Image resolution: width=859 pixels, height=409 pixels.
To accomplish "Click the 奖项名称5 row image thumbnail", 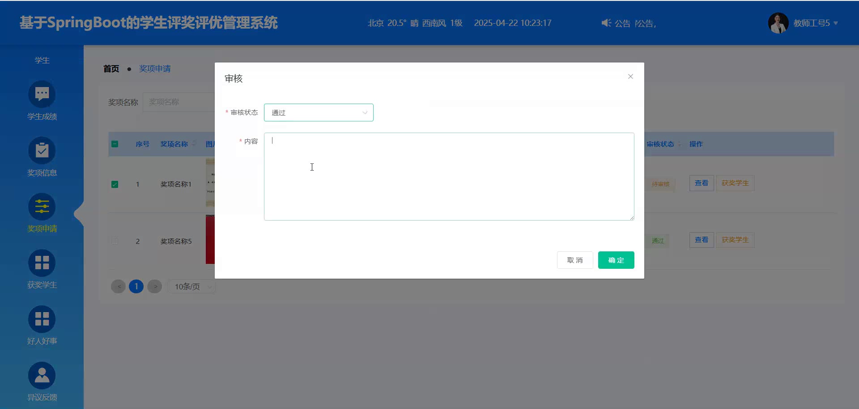I will point(210,239).
